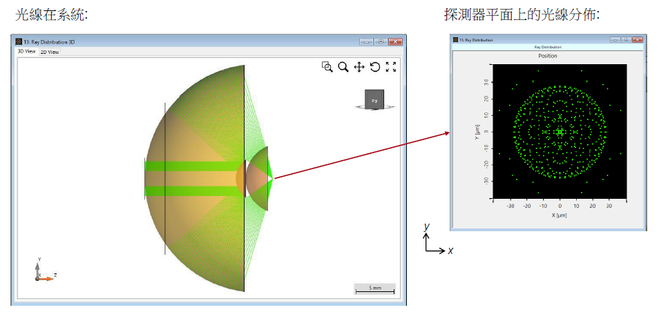Viewport: 659px width, 312px height.
Task: Maximize the Ray Distribution 3D window
Action: pyautogui.click(x=380, y=42)
